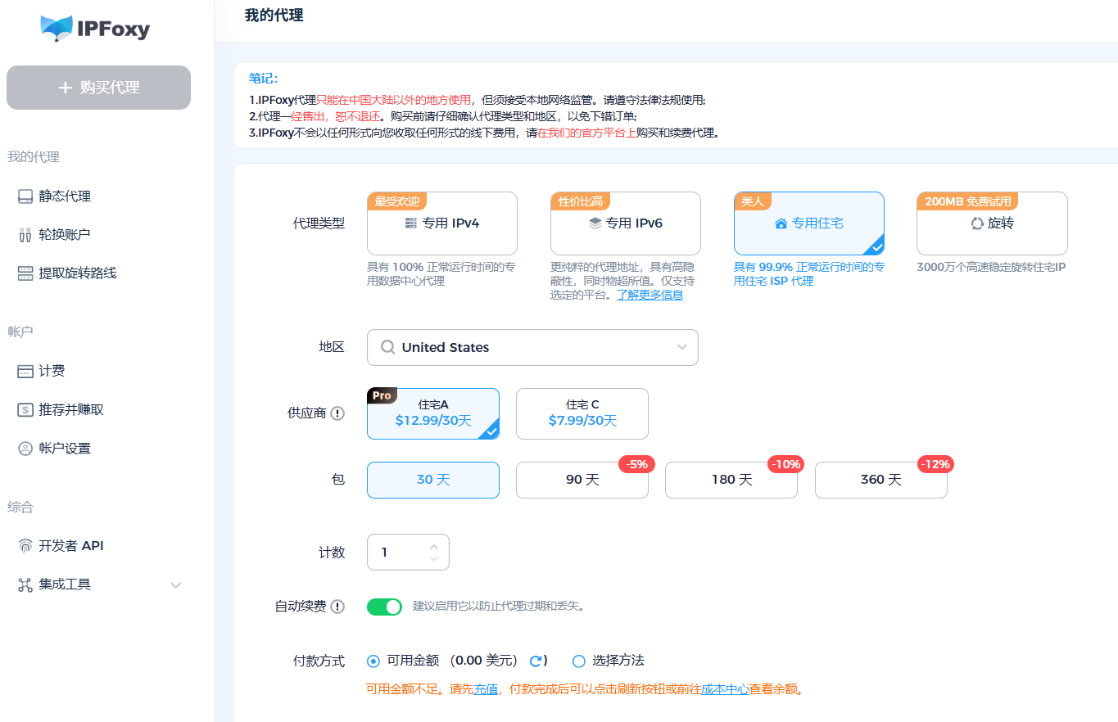Click the 购买代理 button
1118x722 pixels.
[98, 87]
